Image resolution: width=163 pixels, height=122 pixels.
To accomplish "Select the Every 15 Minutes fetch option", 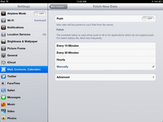I will 105,46.
